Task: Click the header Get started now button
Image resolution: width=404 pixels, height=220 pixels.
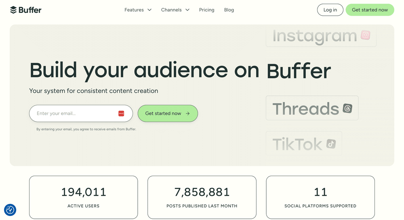Action: (x=370, y=10)
